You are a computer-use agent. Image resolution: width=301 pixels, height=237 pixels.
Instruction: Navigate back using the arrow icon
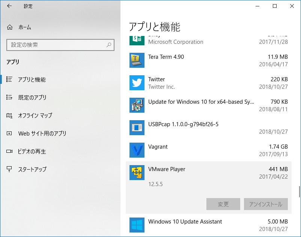(x=9, y=6)
